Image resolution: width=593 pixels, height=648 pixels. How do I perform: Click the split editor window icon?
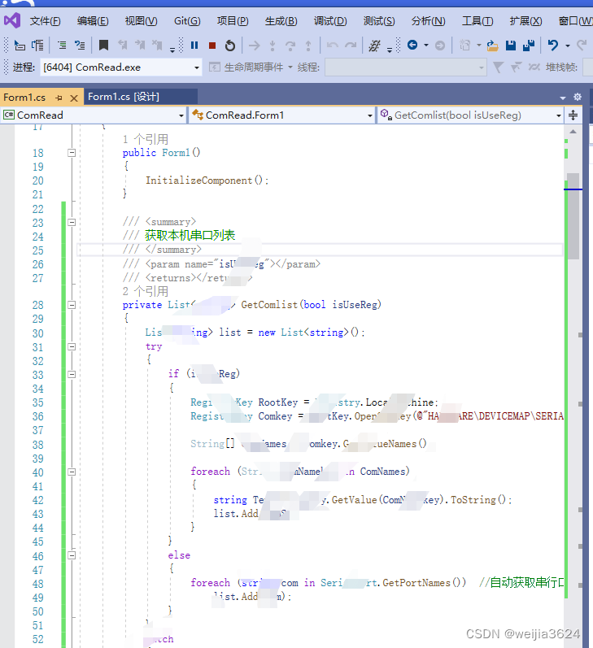pyautogui.click(x=573, y=115)
